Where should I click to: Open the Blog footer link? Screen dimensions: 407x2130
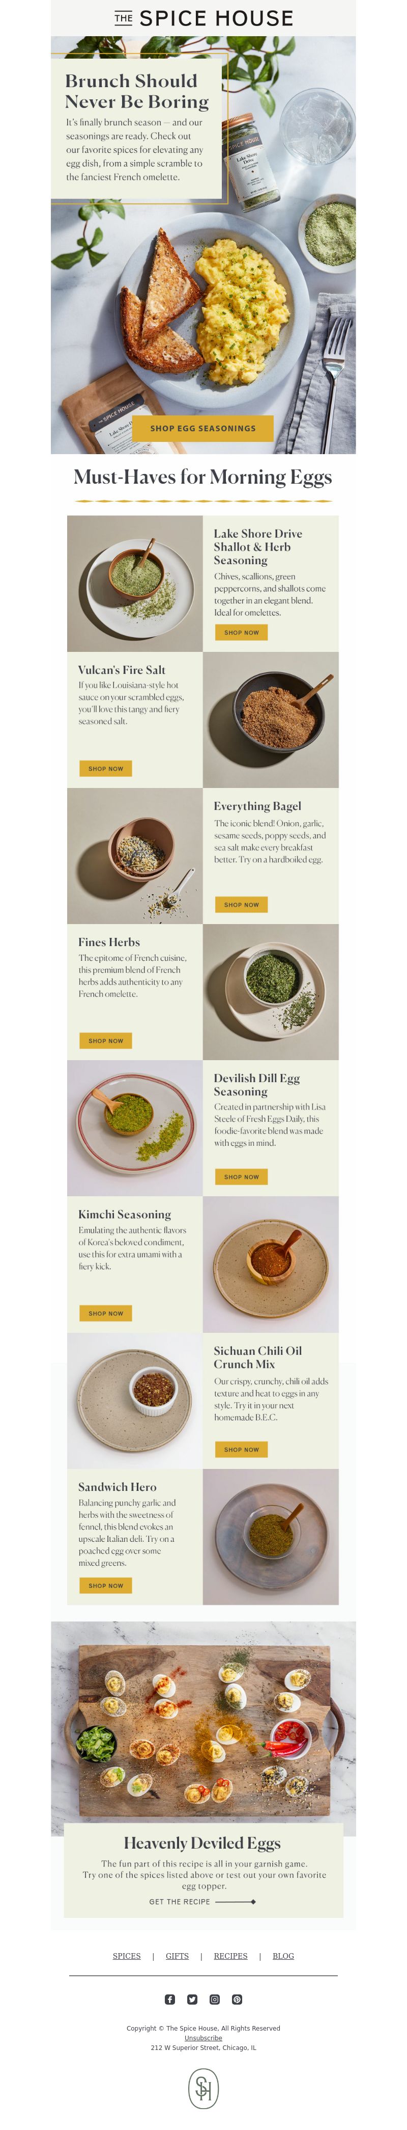(x=283, y=1956)
